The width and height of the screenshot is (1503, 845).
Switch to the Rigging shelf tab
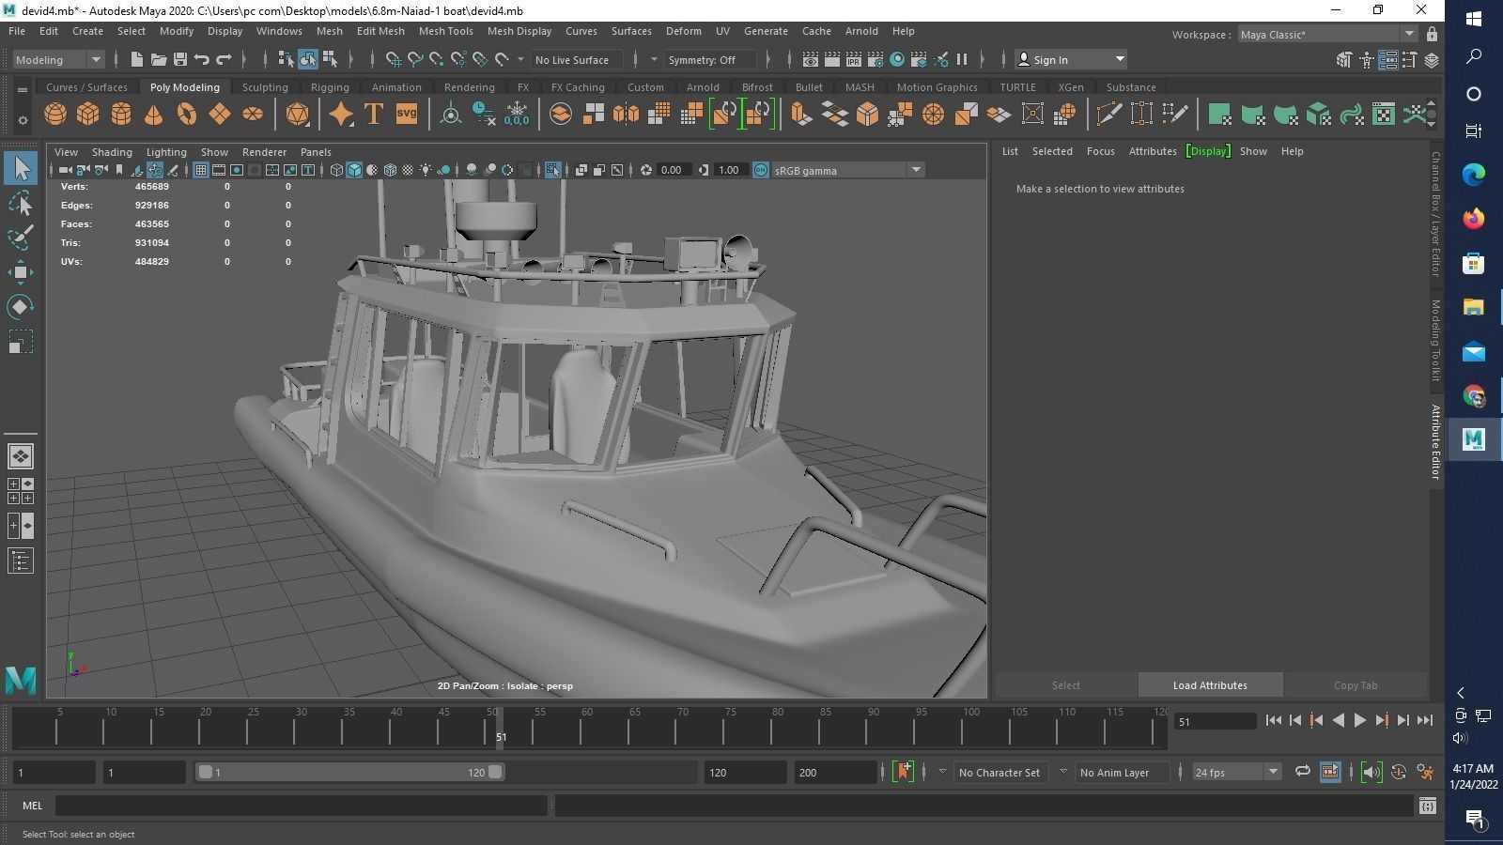point(330,87)
